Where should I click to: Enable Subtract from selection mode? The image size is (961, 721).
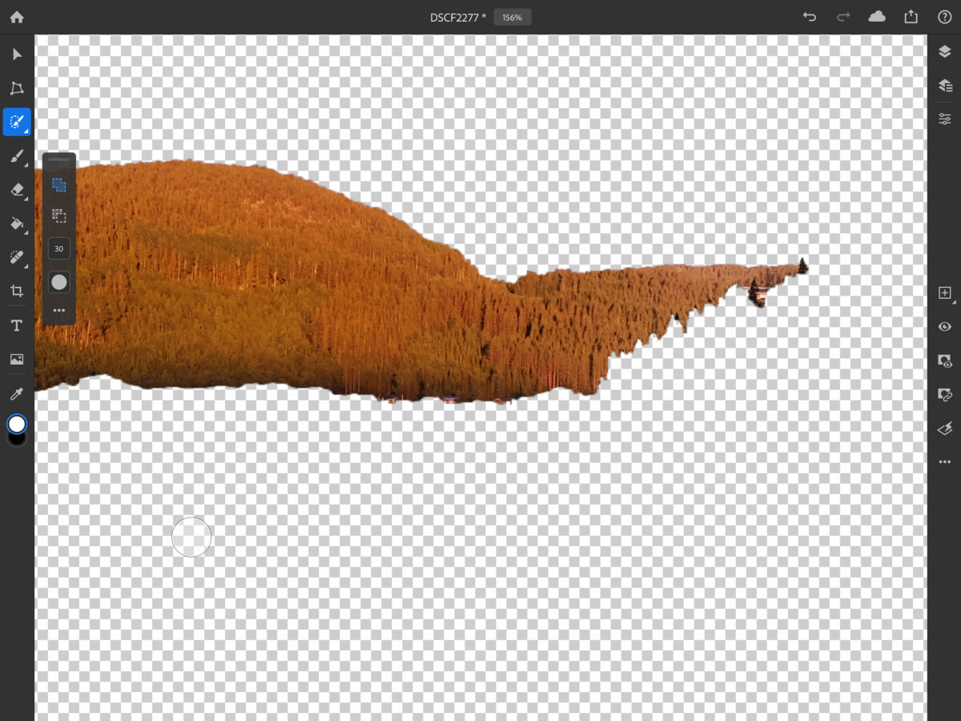click(x=59, y=216)
